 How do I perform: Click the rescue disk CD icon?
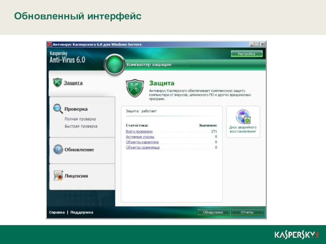pyautogui.click(x=243, y=117)
